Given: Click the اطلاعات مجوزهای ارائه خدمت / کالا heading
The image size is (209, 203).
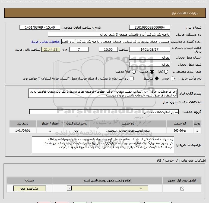Looking at the screenshot, I should pos(181,160).
